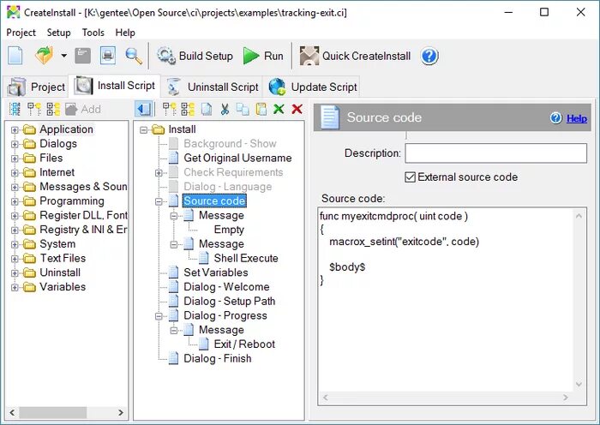Click help icon beside Help link
The image size is (600, 425).
pyautogui.click(x=556, y=118)
